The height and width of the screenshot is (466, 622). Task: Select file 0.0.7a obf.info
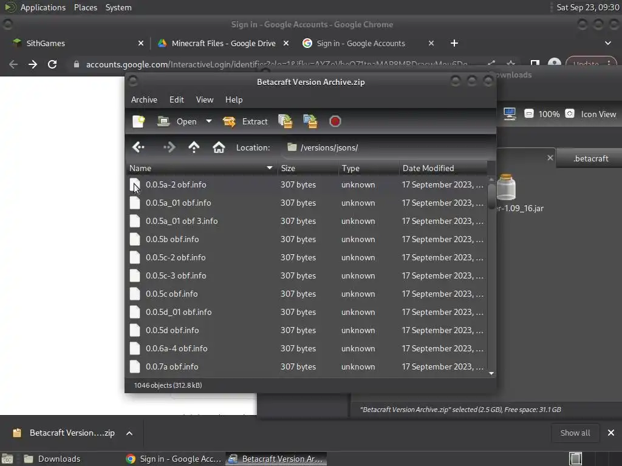[x=307, y=367]
